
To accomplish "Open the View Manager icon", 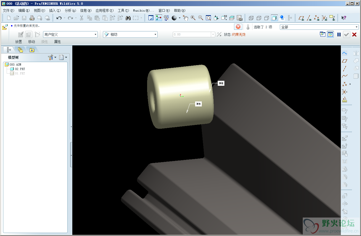I will pos(240,18).
